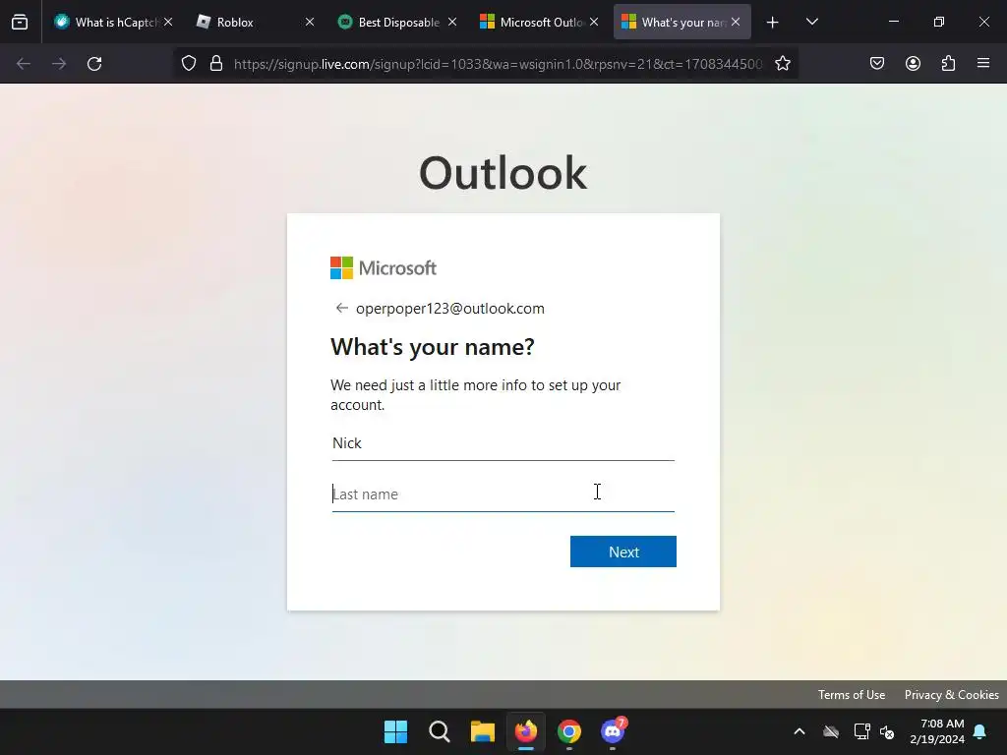Open the Privacy & Cookies link

point(951,695)
